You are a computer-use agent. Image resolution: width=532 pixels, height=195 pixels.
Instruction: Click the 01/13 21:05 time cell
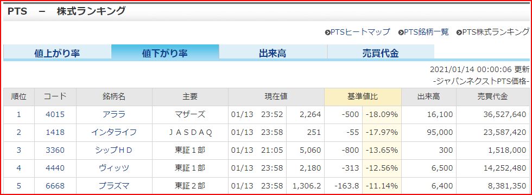point(257,151)
